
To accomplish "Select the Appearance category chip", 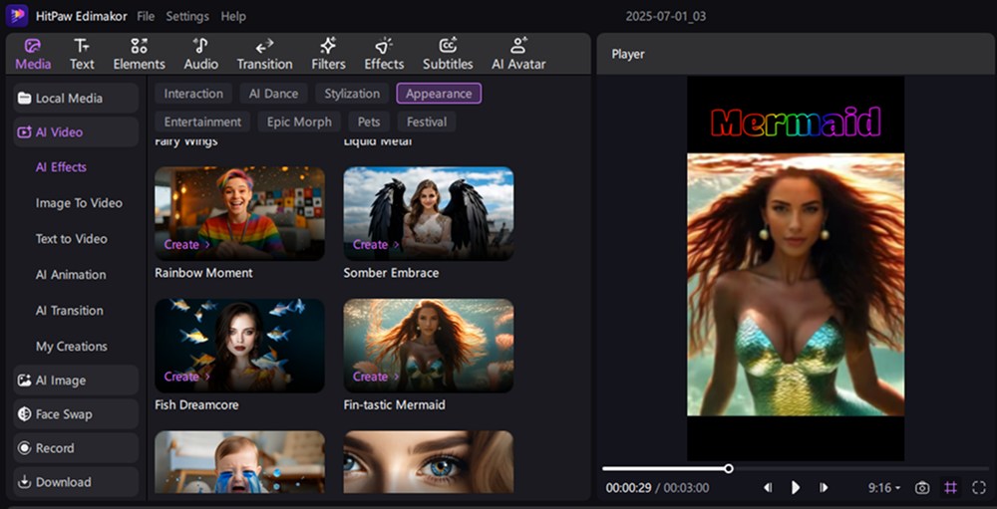I will click(x=439, y=94).
